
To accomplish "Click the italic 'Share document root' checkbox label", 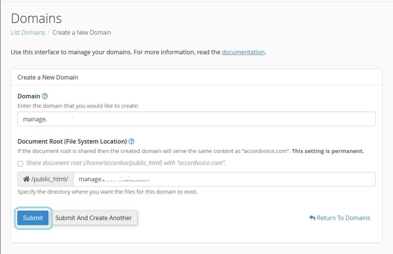I will 126,163.
